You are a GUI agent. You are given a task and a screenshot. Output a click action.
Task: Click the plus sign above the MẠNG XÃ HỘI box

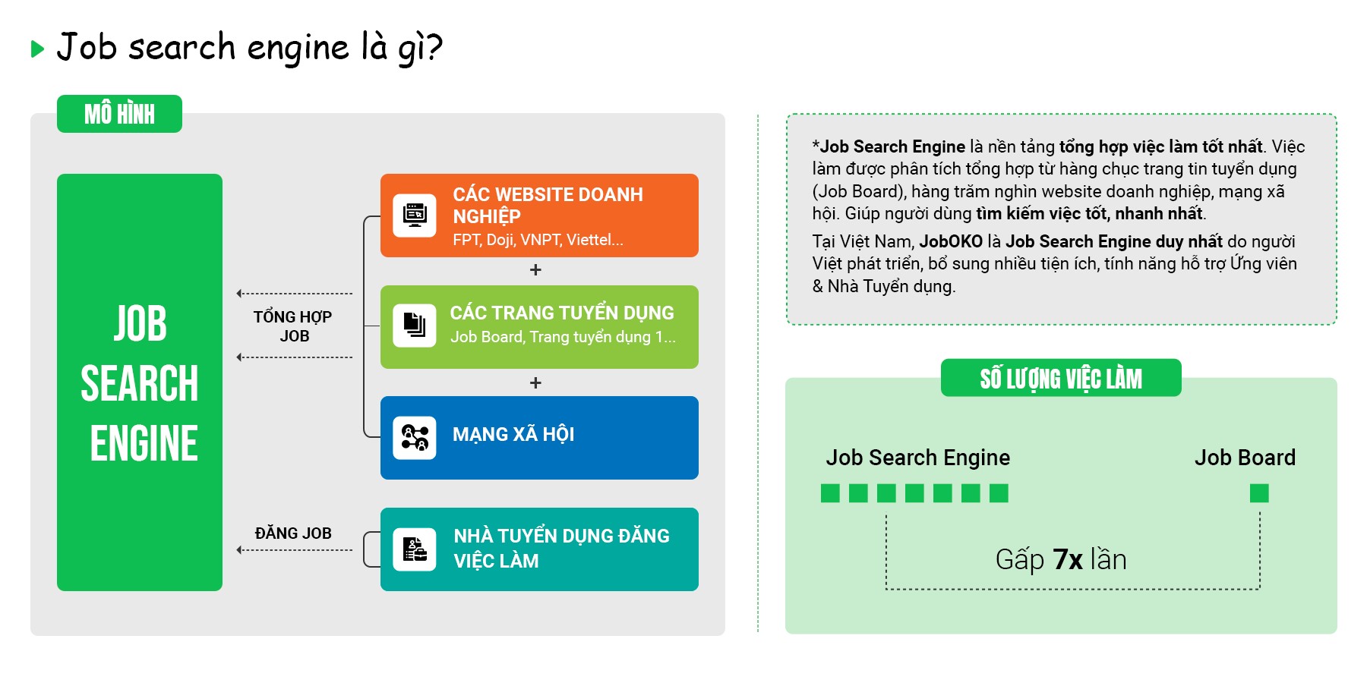pos(535,382)
